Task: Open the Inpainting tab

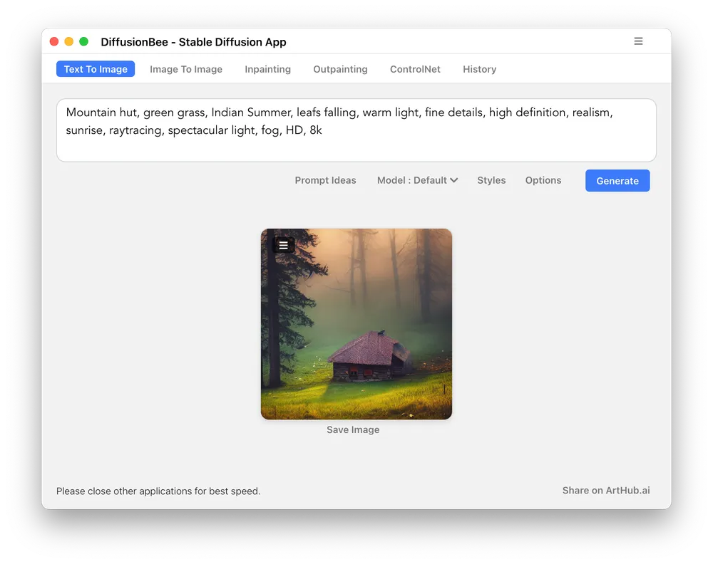Action: [x=267, y=69]
